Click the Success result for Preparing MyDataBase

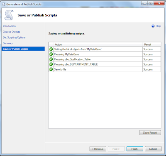[x=148, y=54]
